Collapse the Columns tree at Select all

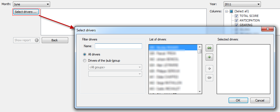[x=227, y=12]
